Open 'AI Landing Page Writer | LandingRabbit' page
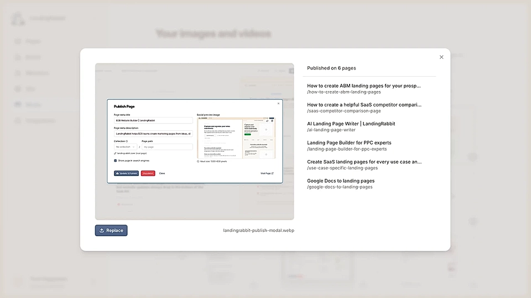 (x=351, y=124)
